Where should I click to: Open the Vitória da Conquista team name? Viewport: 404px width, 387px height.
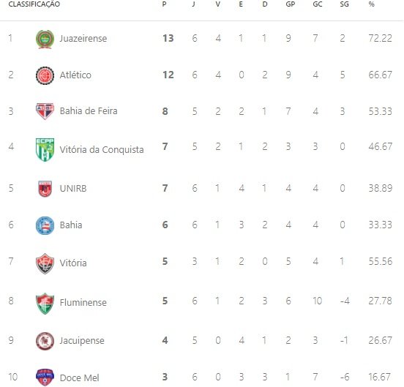pyautogui.click(x=102, y=149)
